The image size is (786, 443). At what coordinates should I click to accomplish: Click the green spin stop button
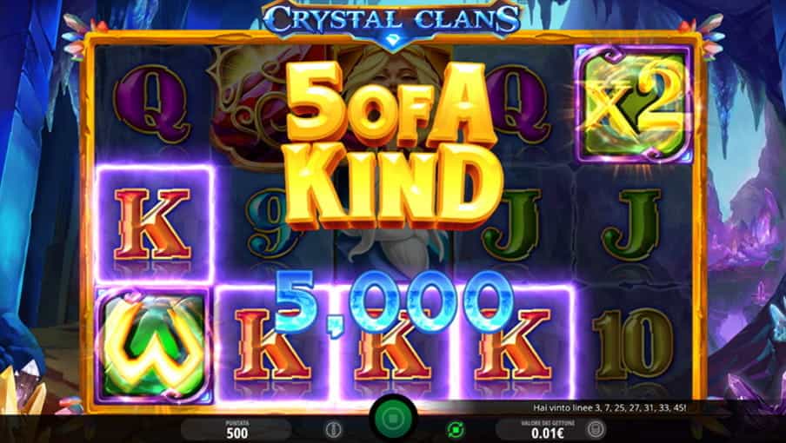[x=394, y=418]
